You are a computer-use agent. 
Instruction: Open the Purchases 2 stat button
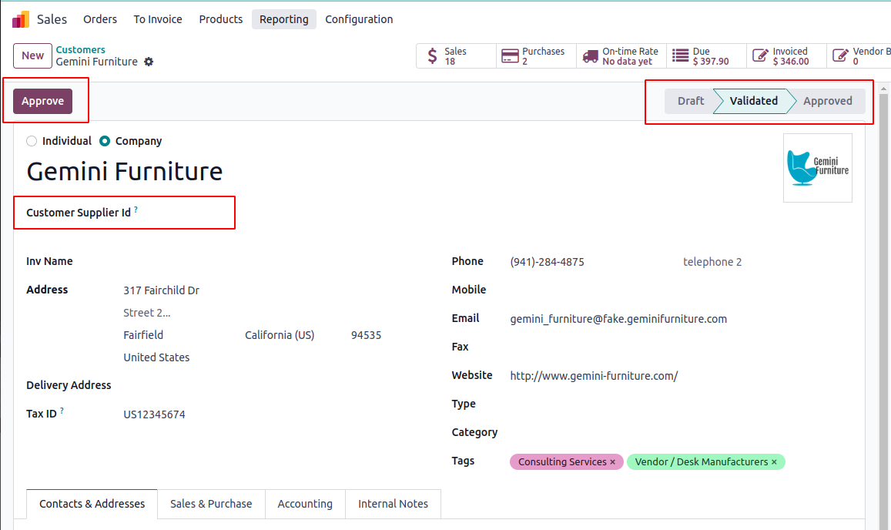(x=537, y=55)
